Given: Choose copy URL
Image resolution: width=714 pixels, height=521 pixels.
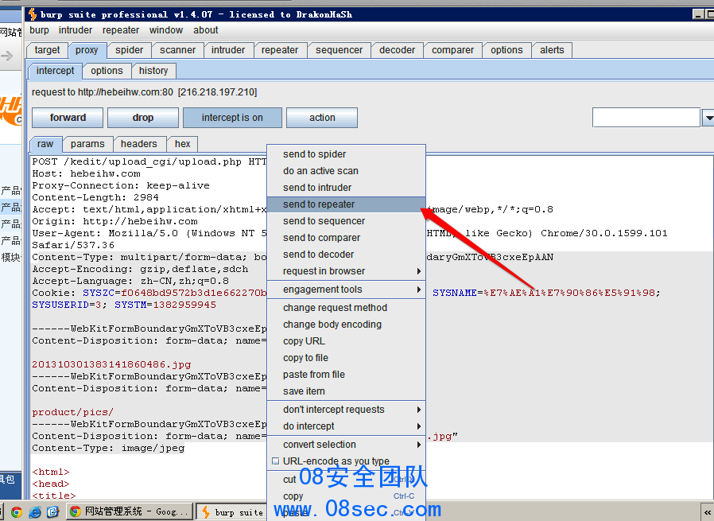Looking at the screenshot, I should pos(346,341).
